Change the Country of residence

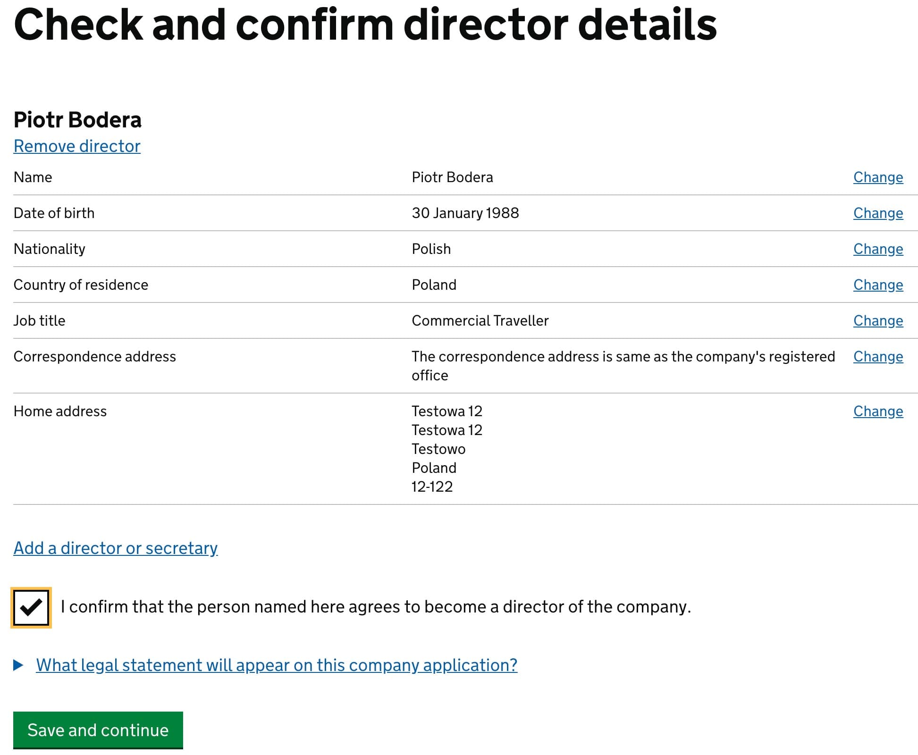pos(878,285)
